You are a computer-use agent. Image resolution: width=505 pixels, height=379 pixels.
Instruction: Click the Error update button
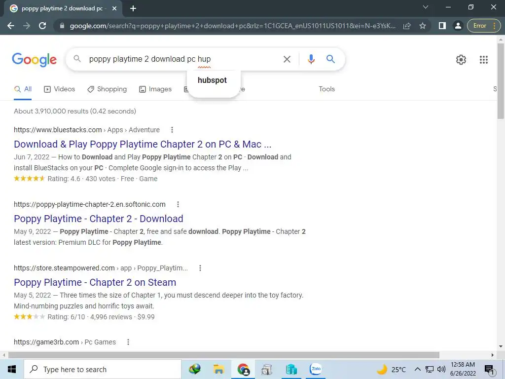[x=480, y=26]
